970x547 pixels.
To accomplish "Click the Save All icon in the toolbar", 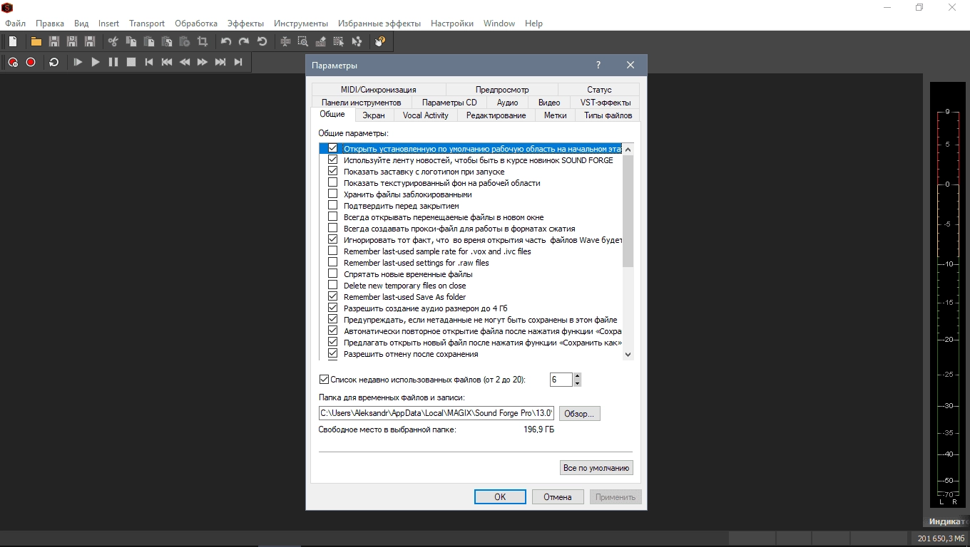I will 89,41.
